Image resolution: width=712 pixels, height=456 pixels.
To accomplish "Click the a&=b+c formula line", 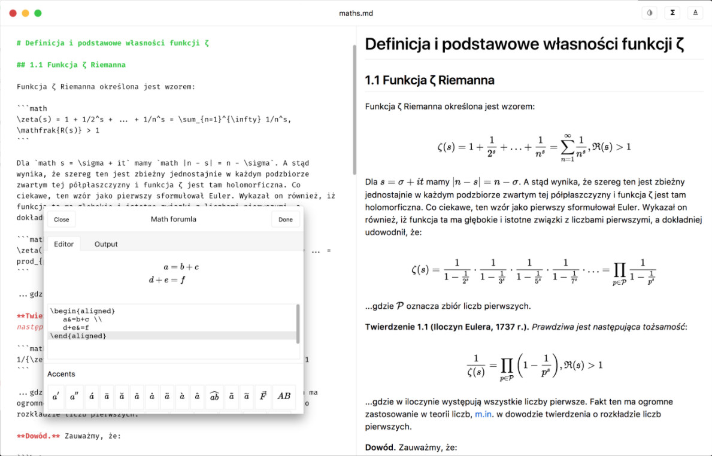I will [82, 319].
